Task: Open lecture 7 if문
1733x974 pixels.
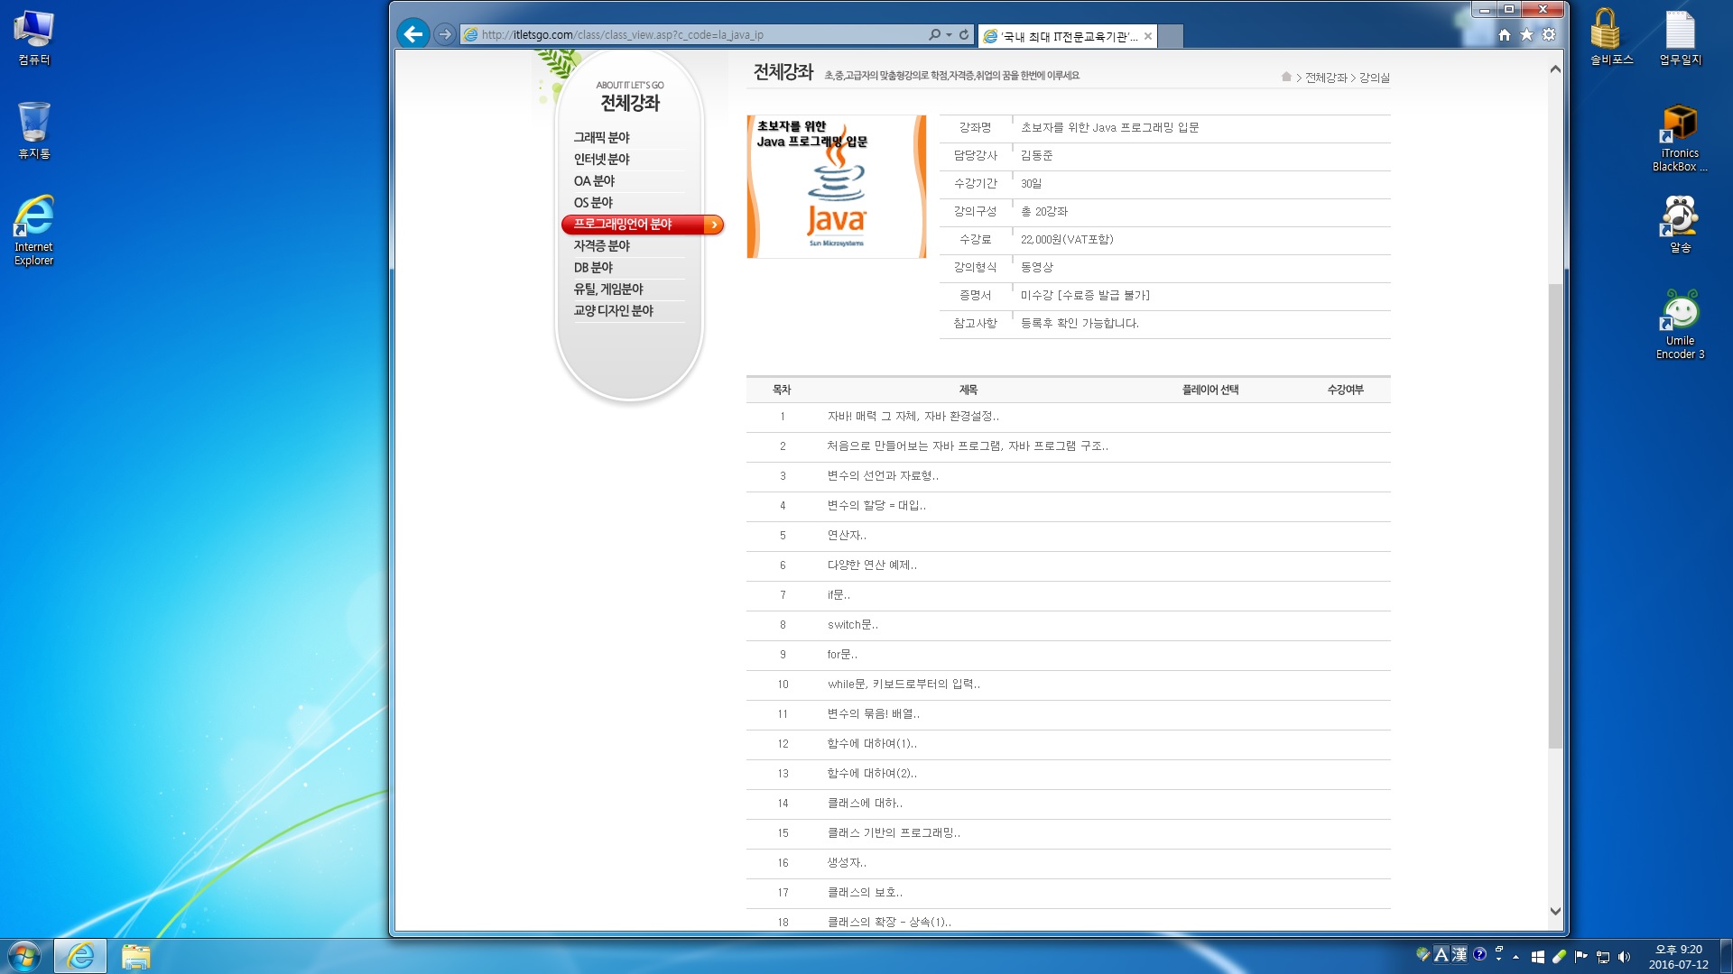Action: [839, 594]
